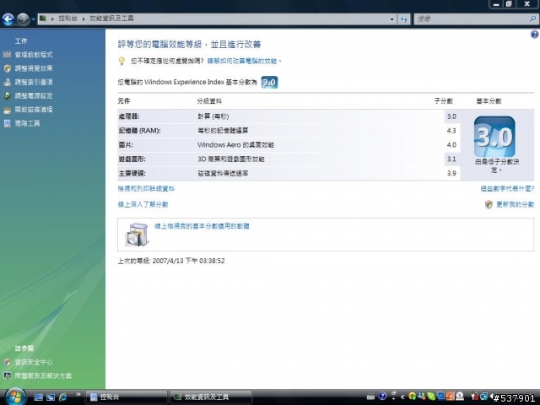Open 管理啟動程式 in the sidebar

34,54
